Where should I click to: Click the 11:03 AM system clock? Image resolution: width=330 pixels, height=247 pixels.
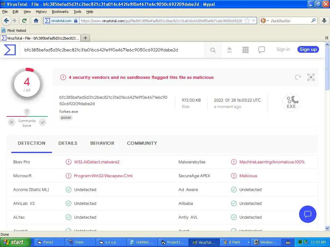(318, 242)
